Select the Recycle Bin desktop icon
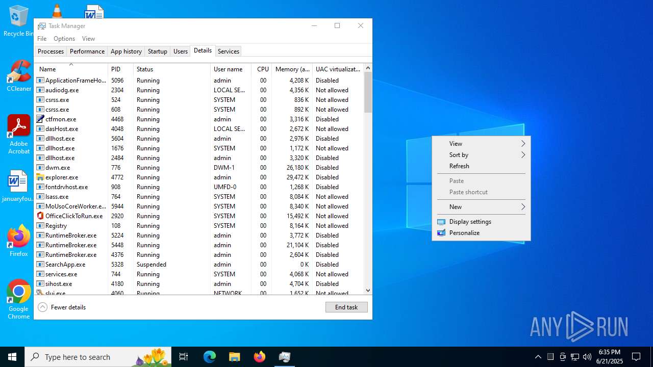Screen dimensions: 653x367 point(18,21)
